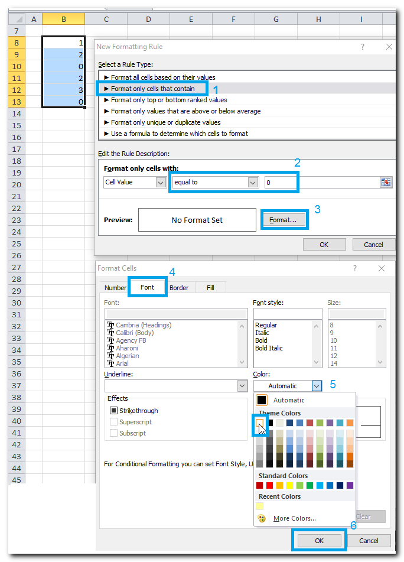Click the More Colors palette icon
The height and width of the screenshot is (562, 404).
click(262, 518)
